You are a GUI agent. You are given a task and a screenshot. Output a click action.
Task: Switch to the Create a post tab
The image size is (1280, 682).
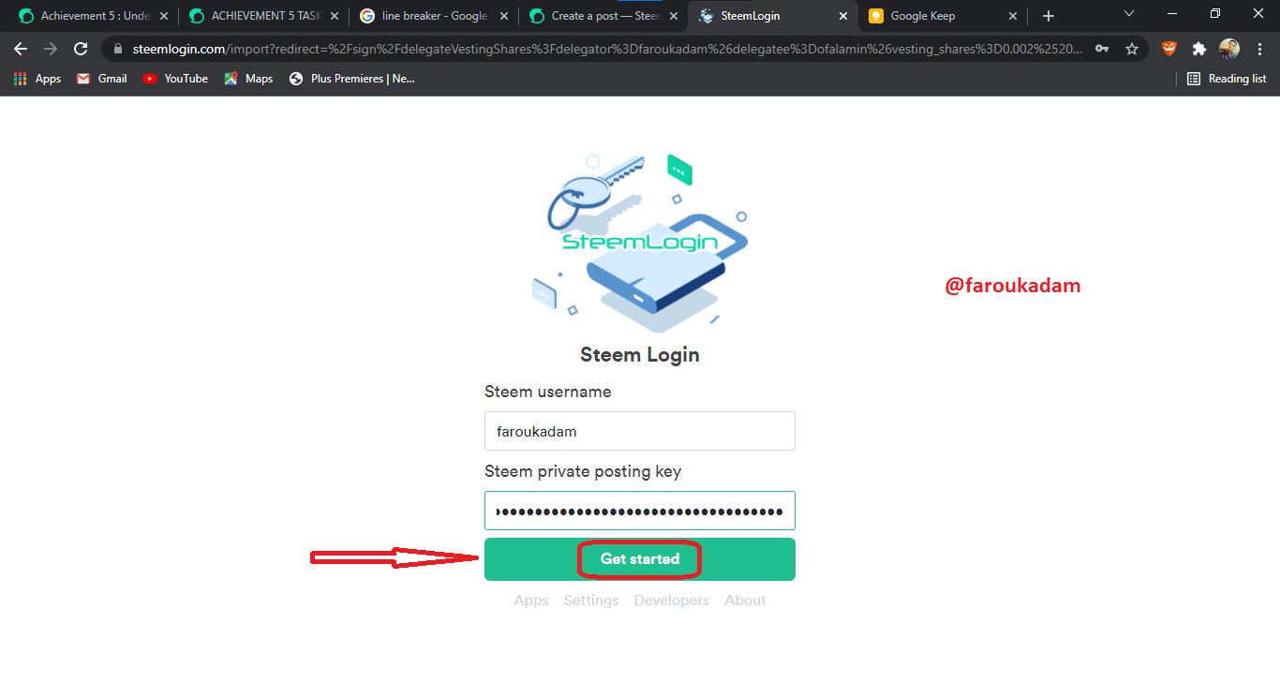click(603, 16)
